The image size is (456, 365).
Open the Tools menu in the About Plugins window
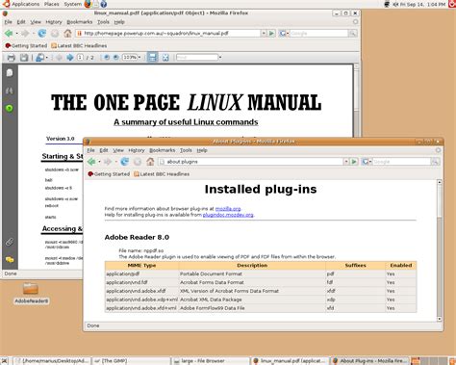pyautogui.click(x=186, y=150)
